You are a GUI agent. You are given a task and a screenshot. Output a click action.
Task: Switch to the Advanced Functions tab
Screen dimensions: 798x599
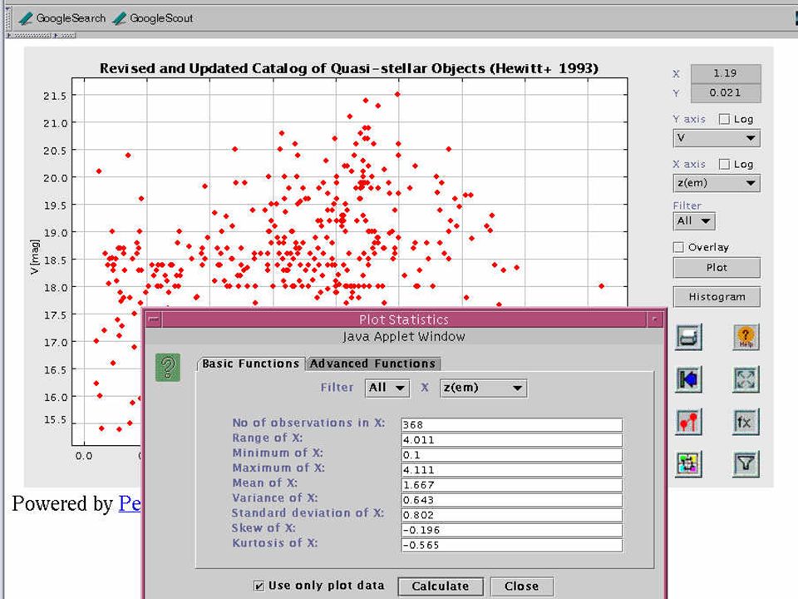373,364
